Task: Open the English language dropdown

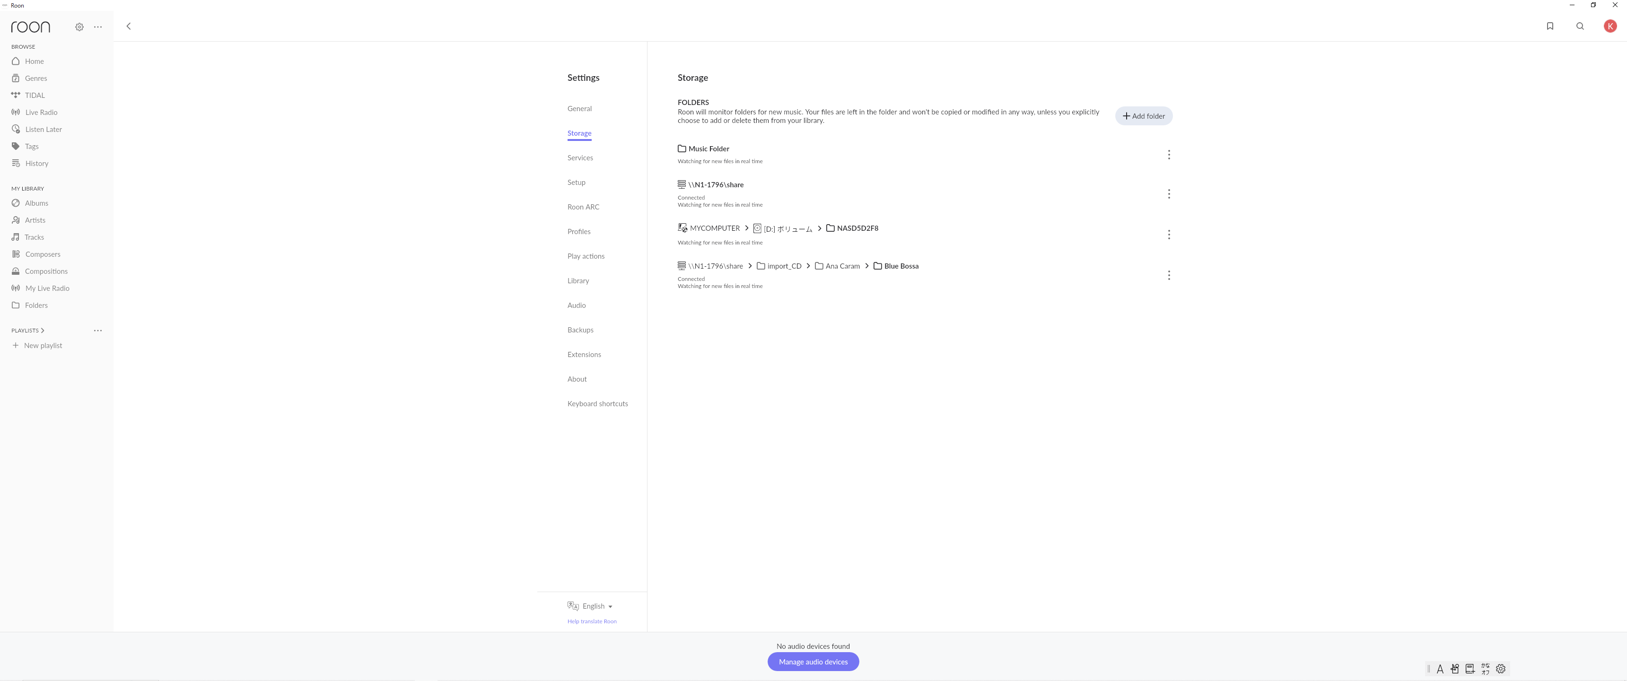Action: pyautogui.click(x=596, y=606)
